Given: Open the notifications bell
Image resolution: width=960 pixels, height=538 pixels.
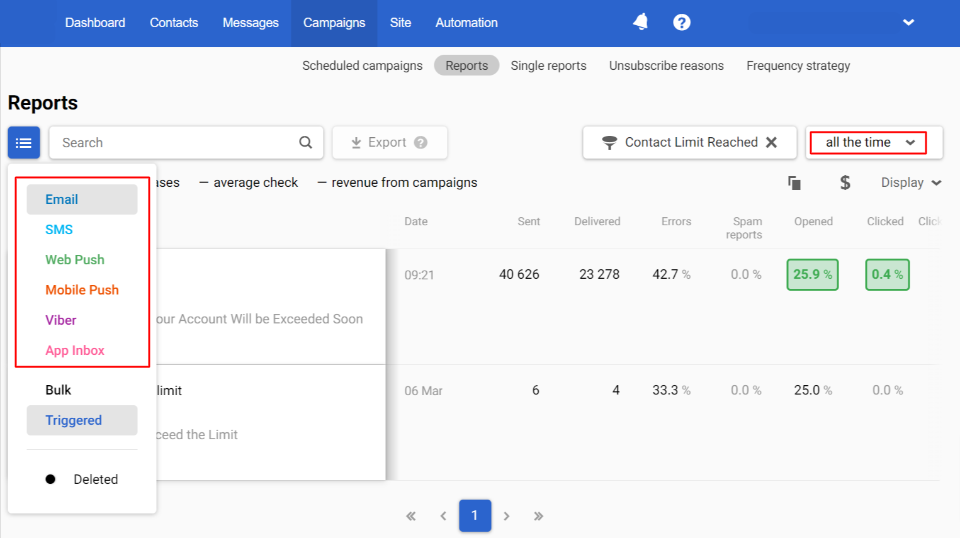Looking at the screenshot, I should pos(640,22).
